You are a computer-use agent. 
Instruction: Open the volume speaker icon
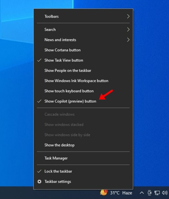(165, 193)
